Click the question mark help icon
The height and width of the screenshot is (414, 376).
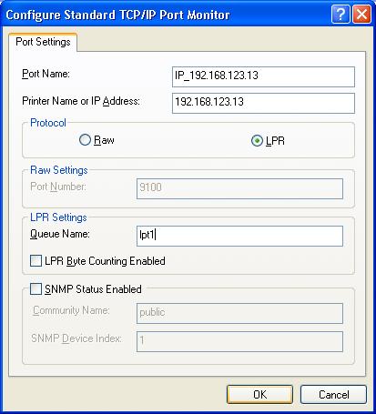pyautogui.click(x=340, y=15)
